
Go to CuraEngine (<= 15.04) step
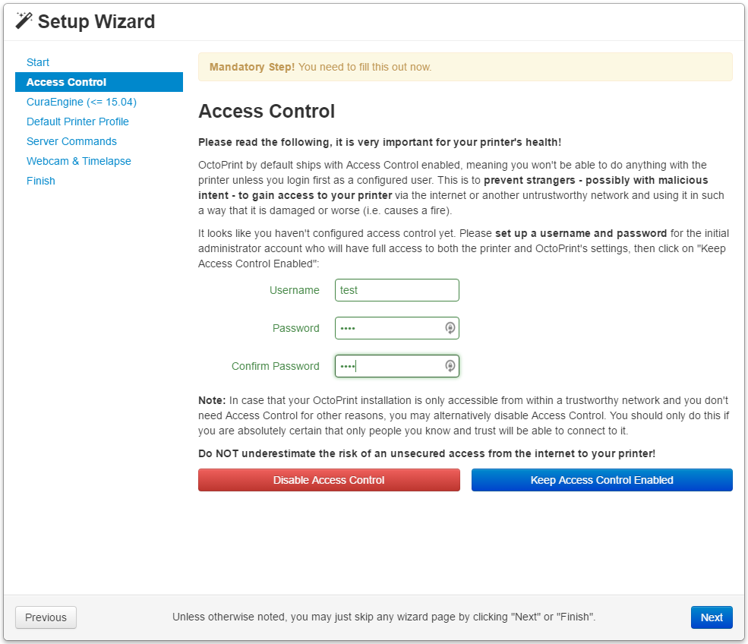pos(81,102)
